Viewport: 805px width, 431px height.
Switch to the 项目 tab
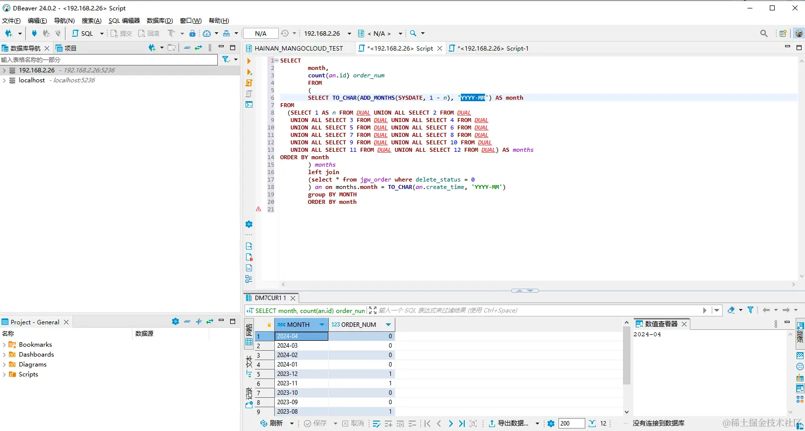[66, 48]
